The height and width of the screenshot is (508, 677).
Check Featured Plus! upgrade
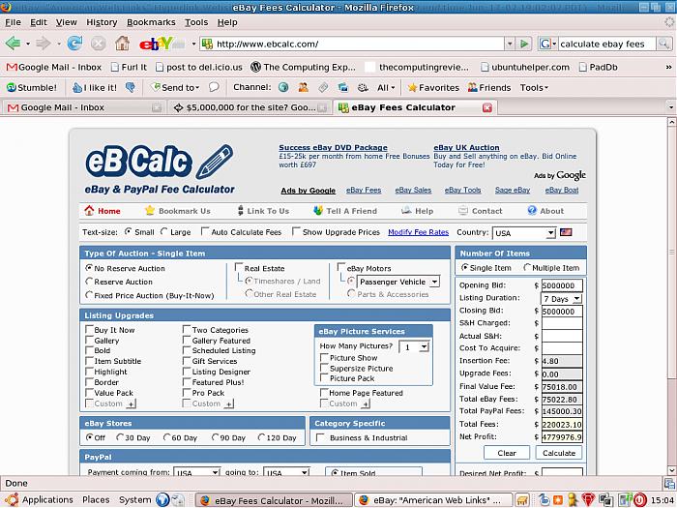pos(187,382)
